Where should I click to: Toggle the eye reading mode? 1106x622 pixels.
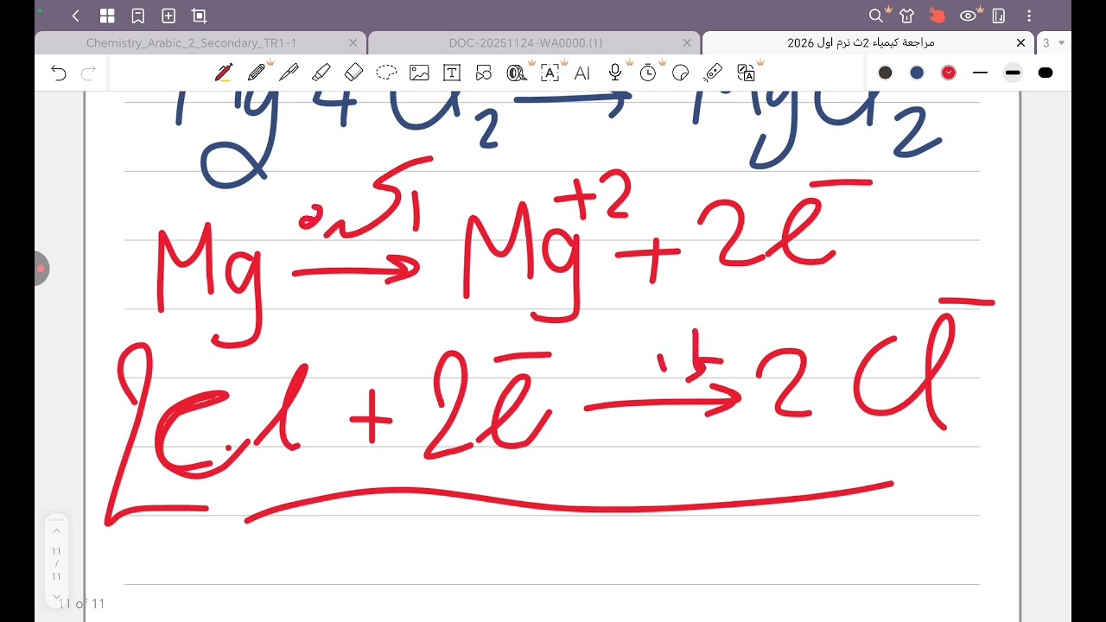(x=968, y=16)
